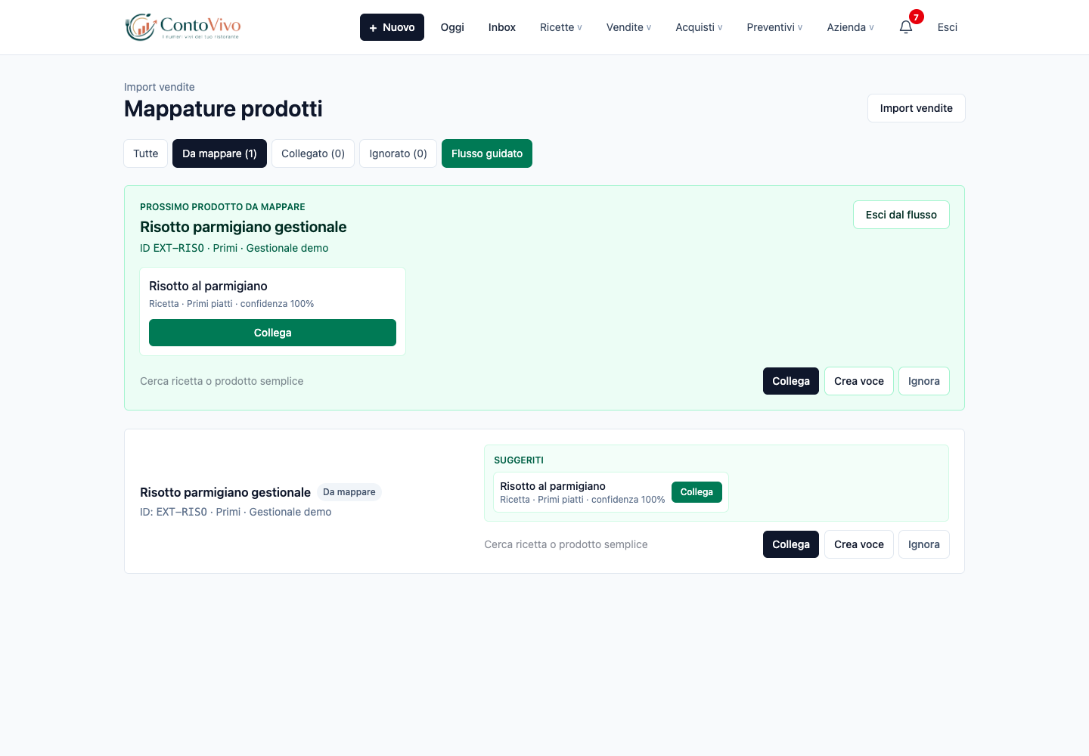
Task: Expand the Ricette dropdown menu
Action: 561,27
